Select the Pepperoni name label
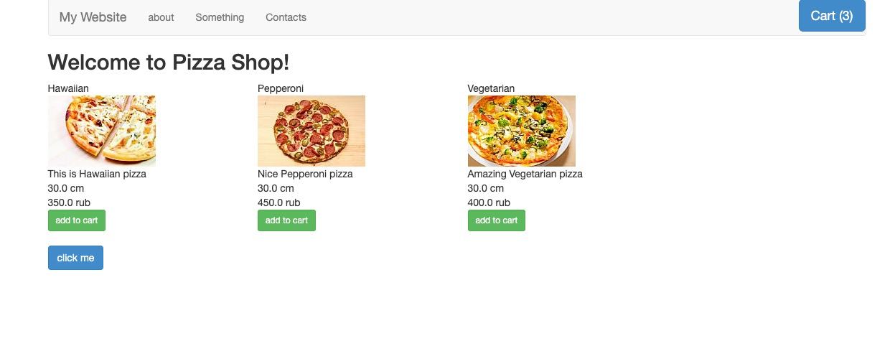 tap(281, 88)
